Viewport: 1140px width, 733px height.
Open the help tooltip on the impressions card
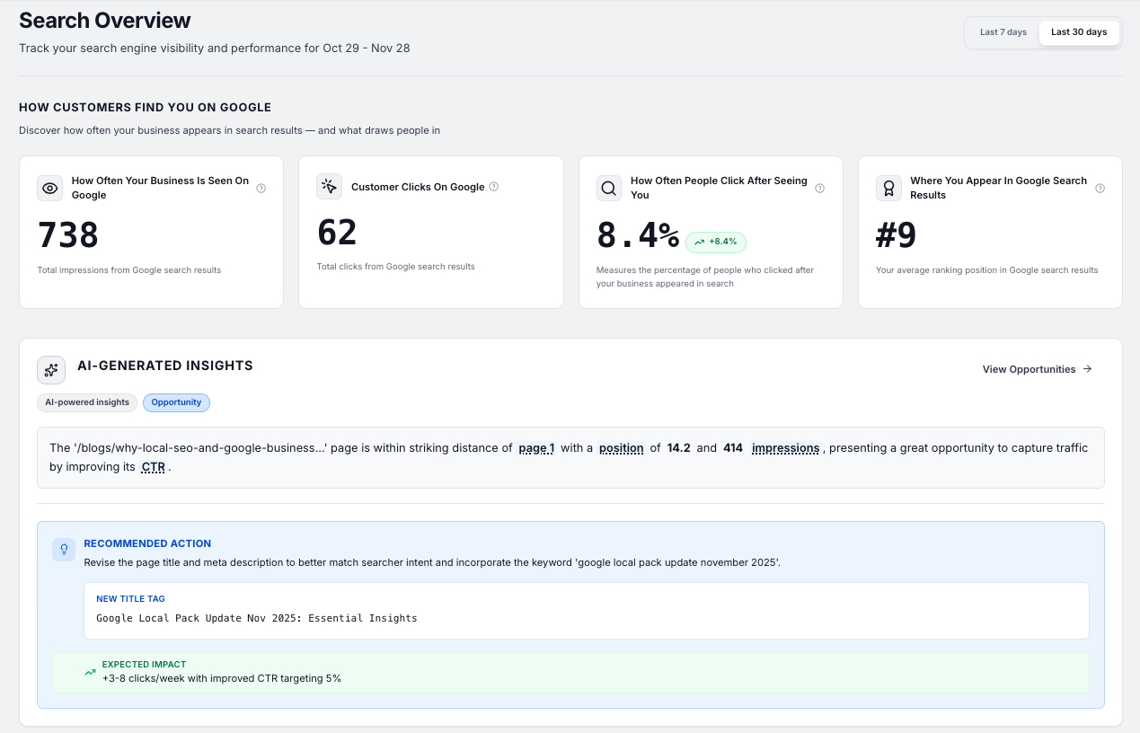(x=261, y=189)
